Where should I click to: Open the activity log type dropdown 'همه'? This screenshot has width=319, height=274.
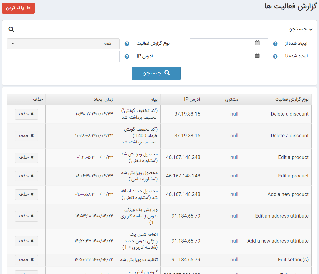[x=63, y=44]
